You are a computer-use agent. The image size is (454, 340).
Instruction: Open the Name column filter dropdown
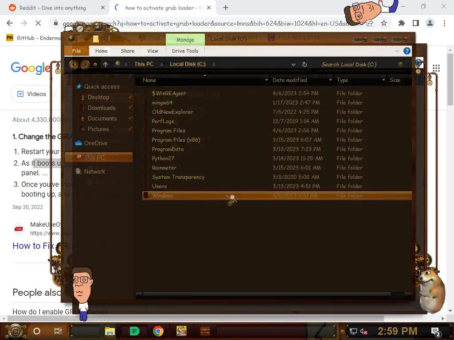[266, 80]
